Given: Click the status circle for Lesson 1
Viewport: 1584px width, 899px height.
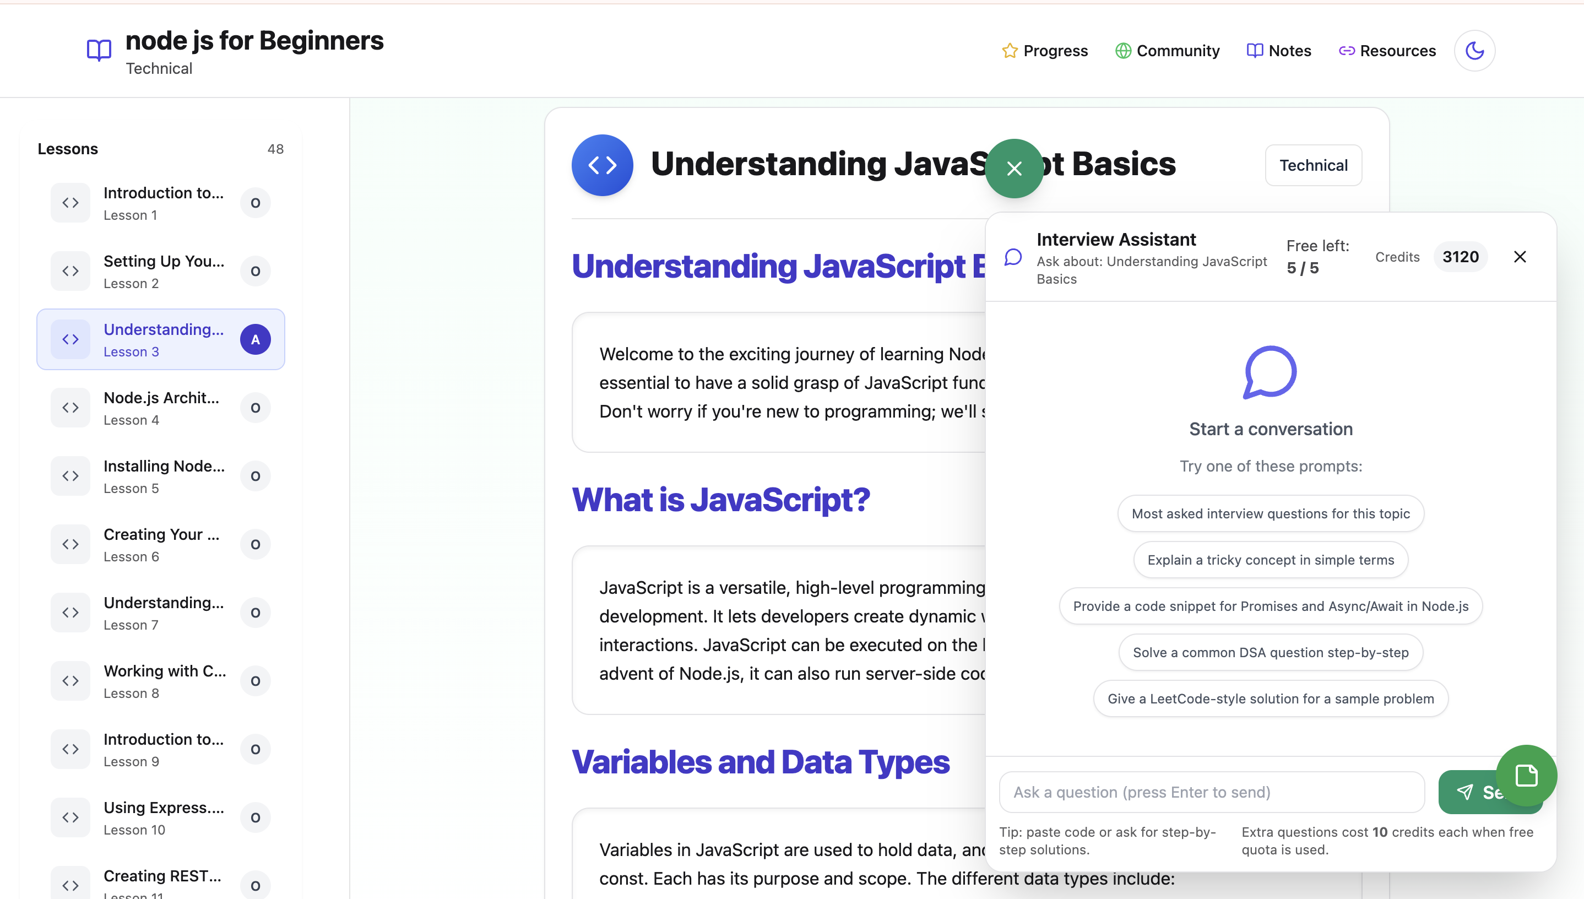Looking at the screenshot, I should click(x=256, y=203).
